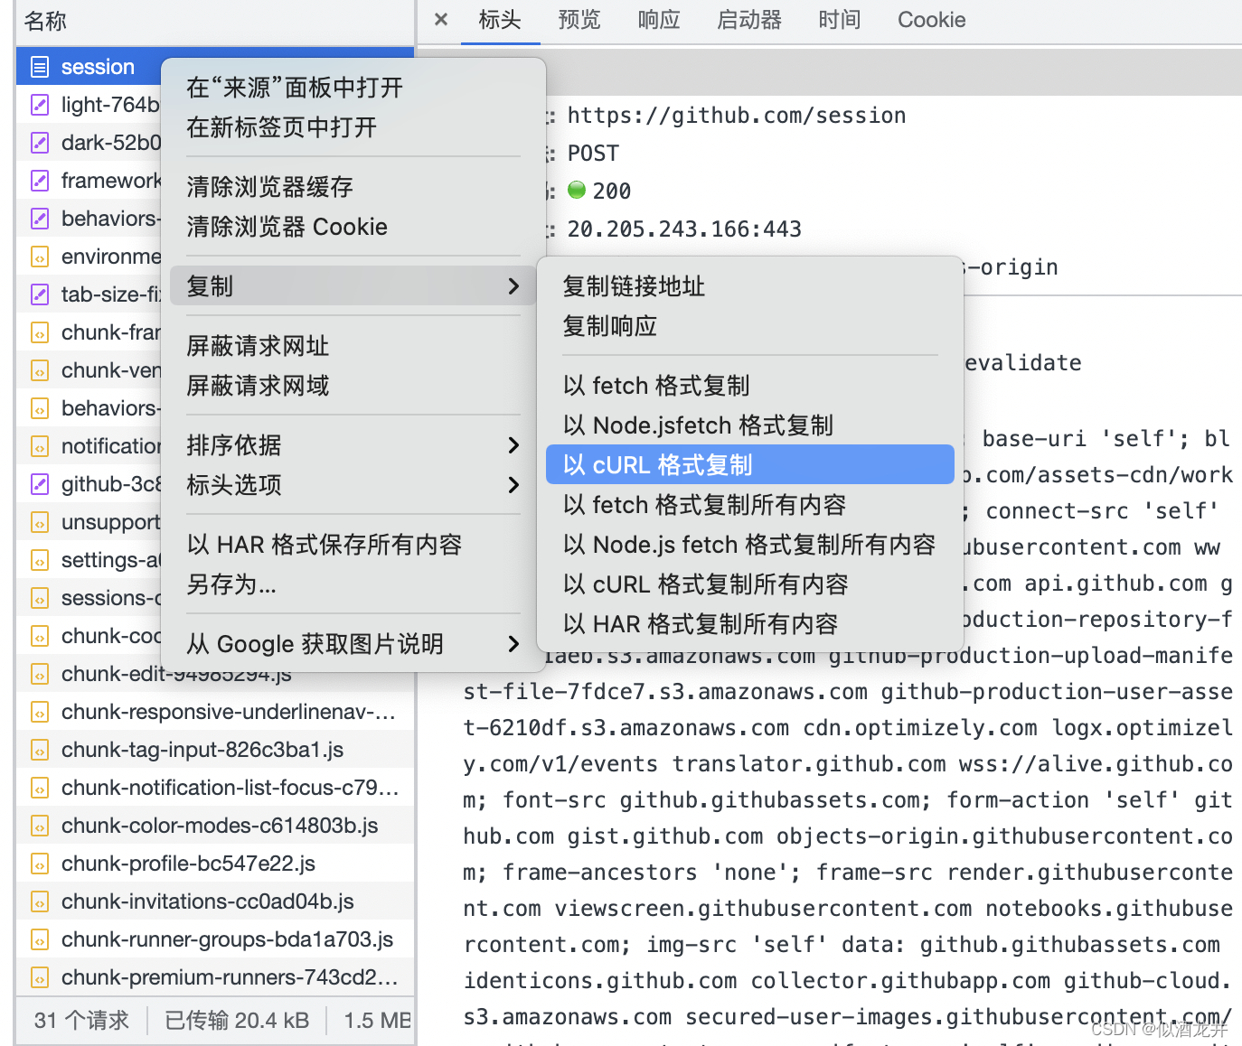Click the 200 status code value
1242x1046 pixels.
(612, 191)
